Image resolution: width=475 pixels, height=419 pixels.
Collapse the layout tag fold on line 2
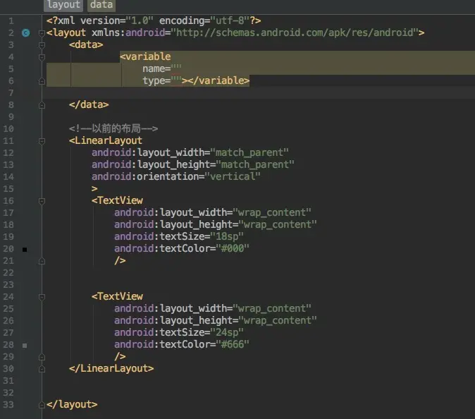tap(42, 33)
